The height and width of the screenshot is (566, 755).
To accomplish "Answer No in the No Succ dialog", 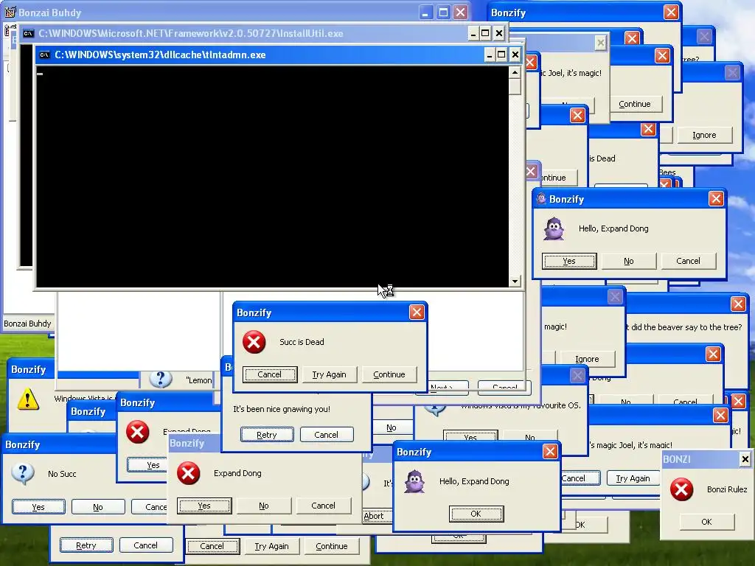I will pyautogui.click(x=98, y=507).
